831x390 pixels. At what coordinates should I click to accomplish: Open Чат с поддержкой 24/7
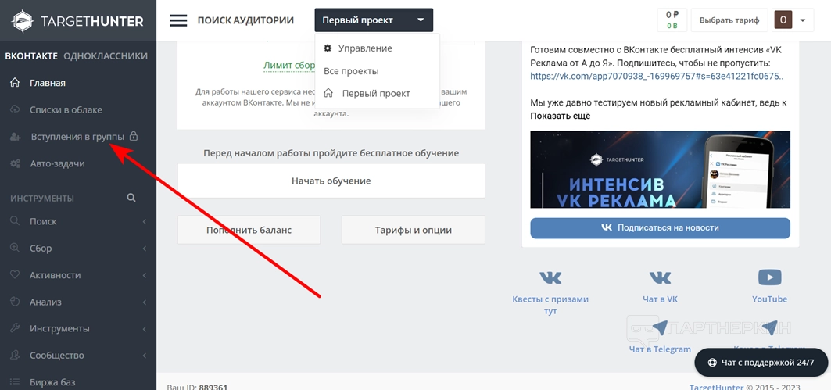pos(761,363)
